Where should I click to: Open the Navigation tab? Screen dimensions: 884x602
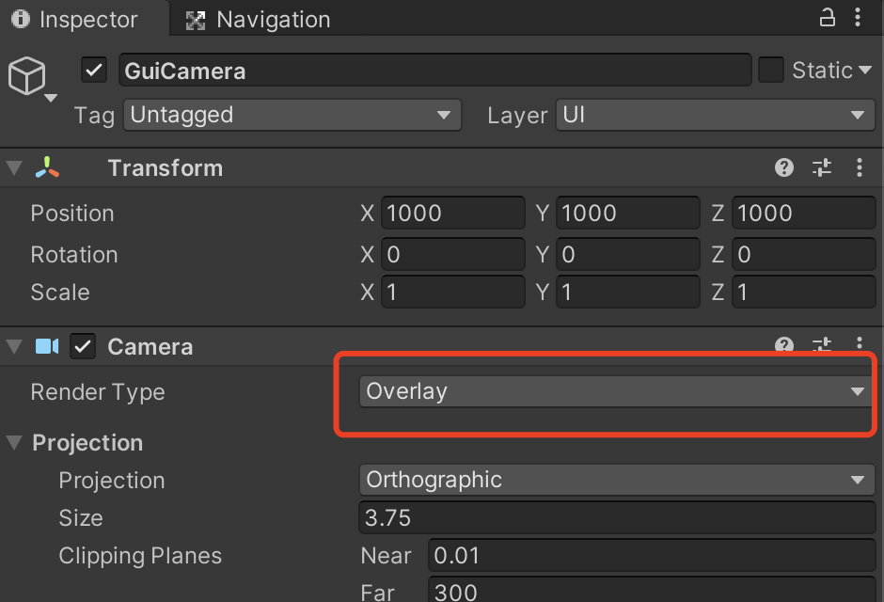pyautogui.click(x=259, y=20)
